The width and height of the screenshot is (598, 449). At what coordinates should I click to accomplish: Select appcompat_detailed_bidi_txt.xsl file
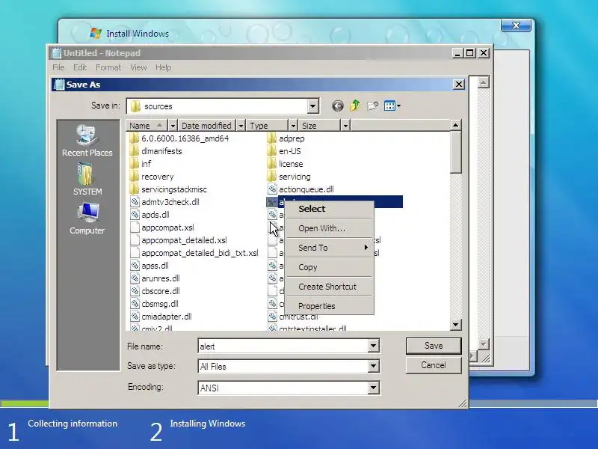point(194,253)
